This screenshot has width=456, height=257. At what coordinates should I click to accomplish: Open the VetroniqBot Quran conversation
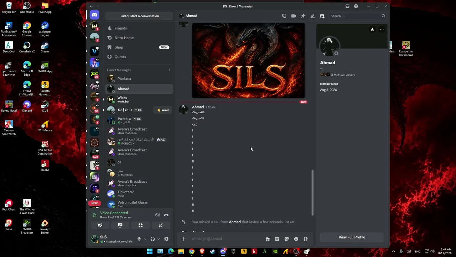[x=139, y=204]
